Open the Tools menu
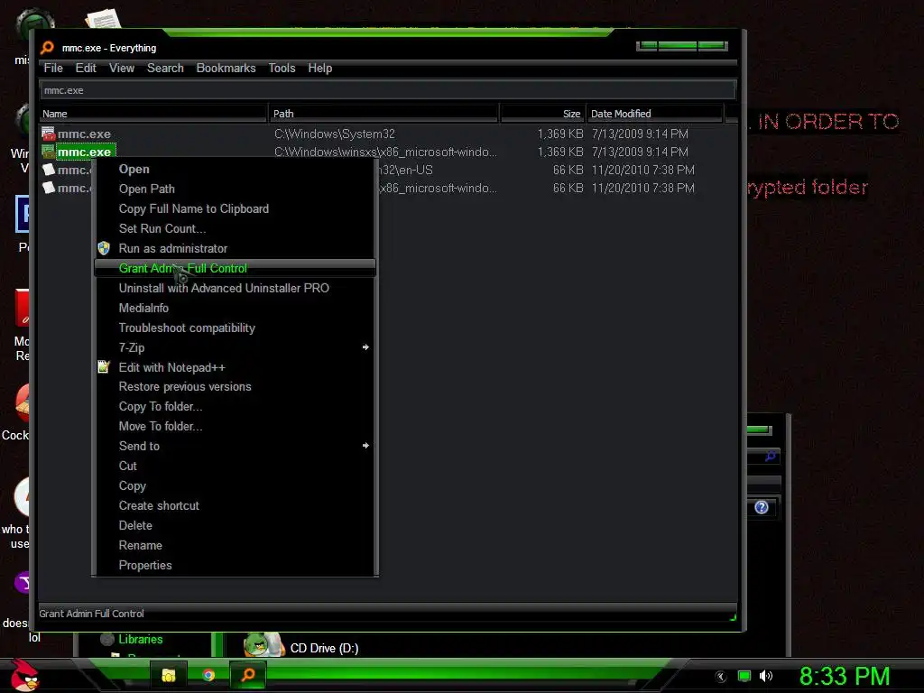Viewport: 924px width, 693px height. coord(282,68)
